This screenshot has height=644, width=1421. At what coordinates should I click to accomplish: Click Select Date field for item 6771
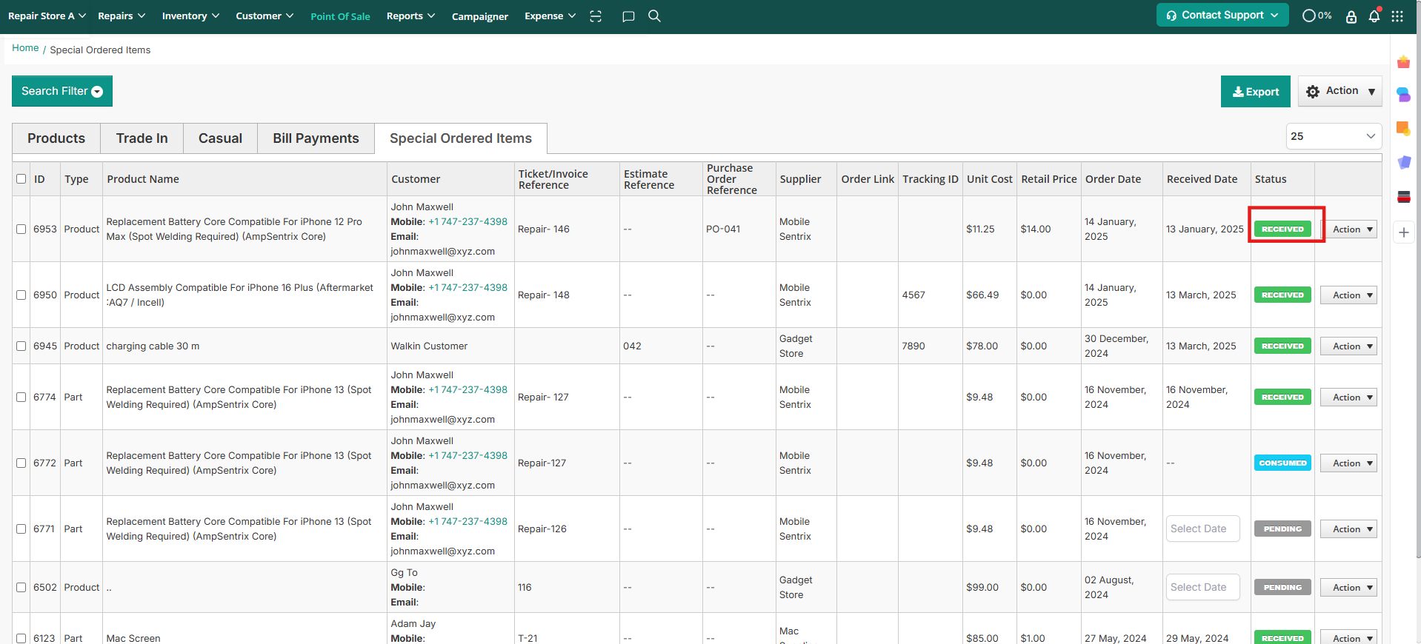1202,529
